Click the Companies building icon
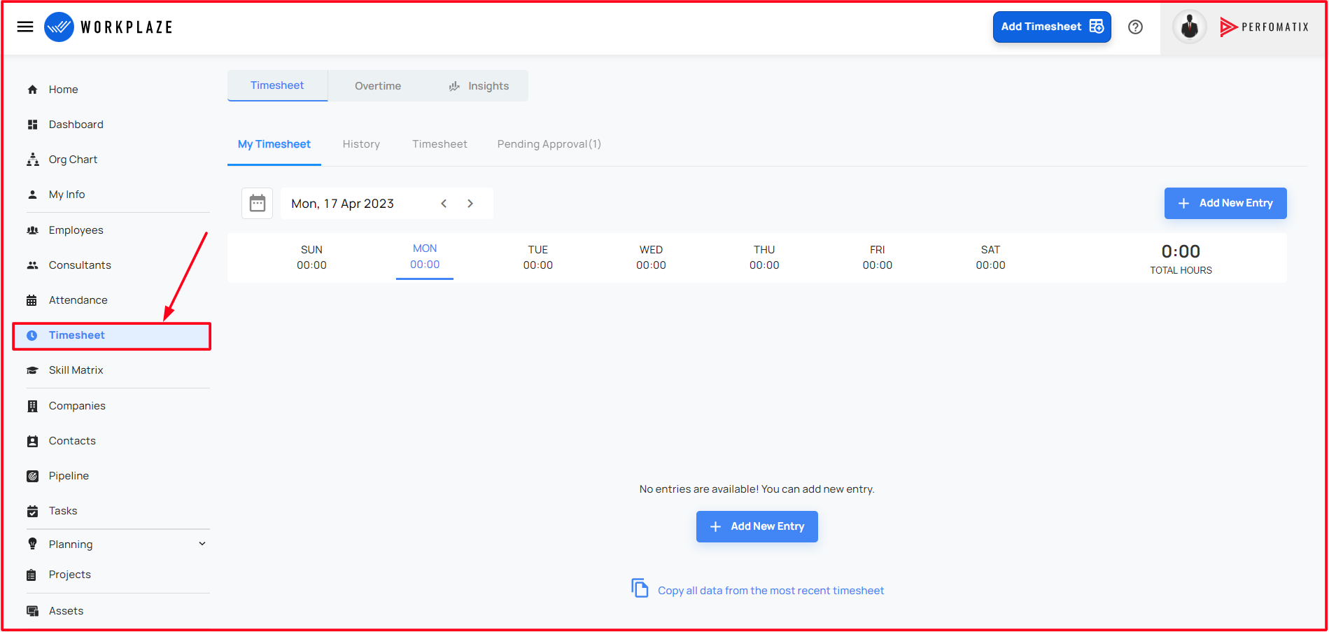The image size is (1329, 632). [x=32, y=406]
